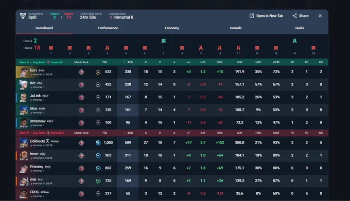Image resolution: width=350 pixels, height=201 pixels.
Task: Click korv's agent portrait
Action: pos(24,72)
